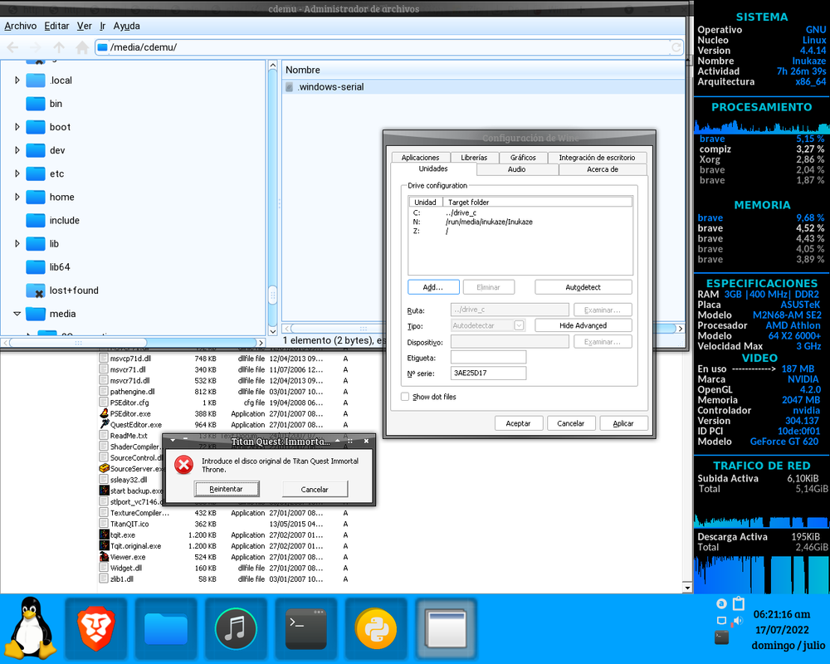Click Cancelar in Wine configuration
Viewport: 830px width, 664px height.
571,423
